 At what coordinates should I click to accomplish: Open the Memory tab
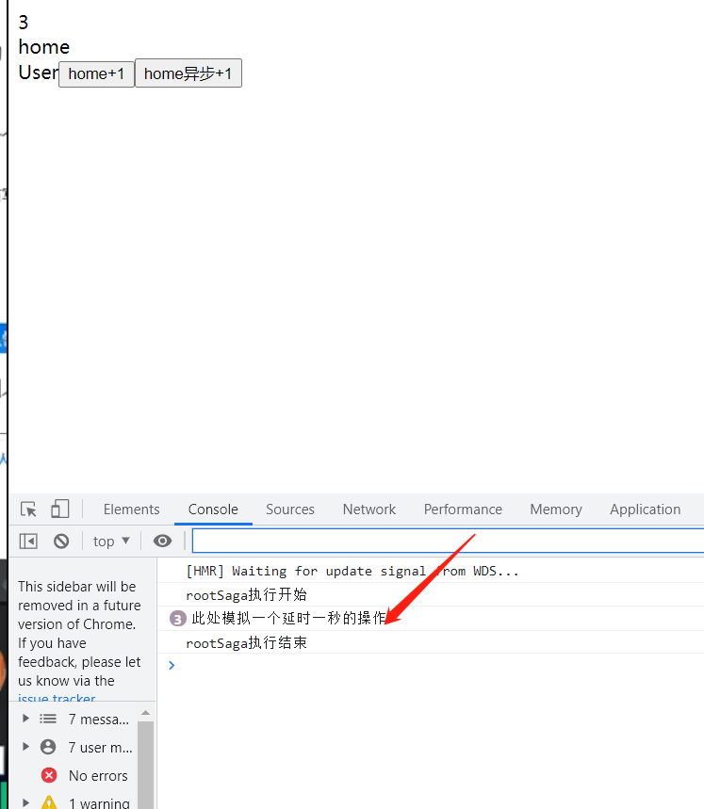[556, 510]
